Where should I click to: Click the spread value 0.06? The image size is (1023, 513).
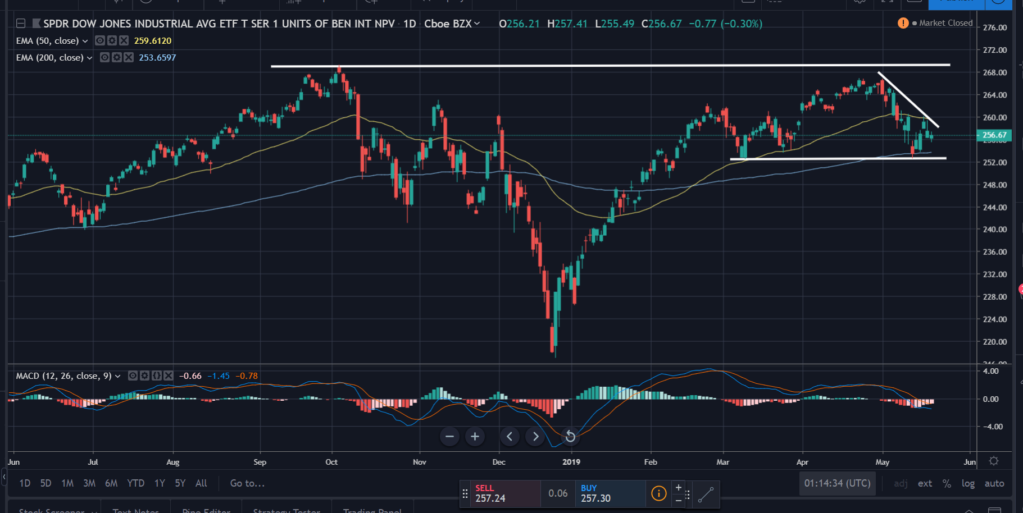[558, 493]
